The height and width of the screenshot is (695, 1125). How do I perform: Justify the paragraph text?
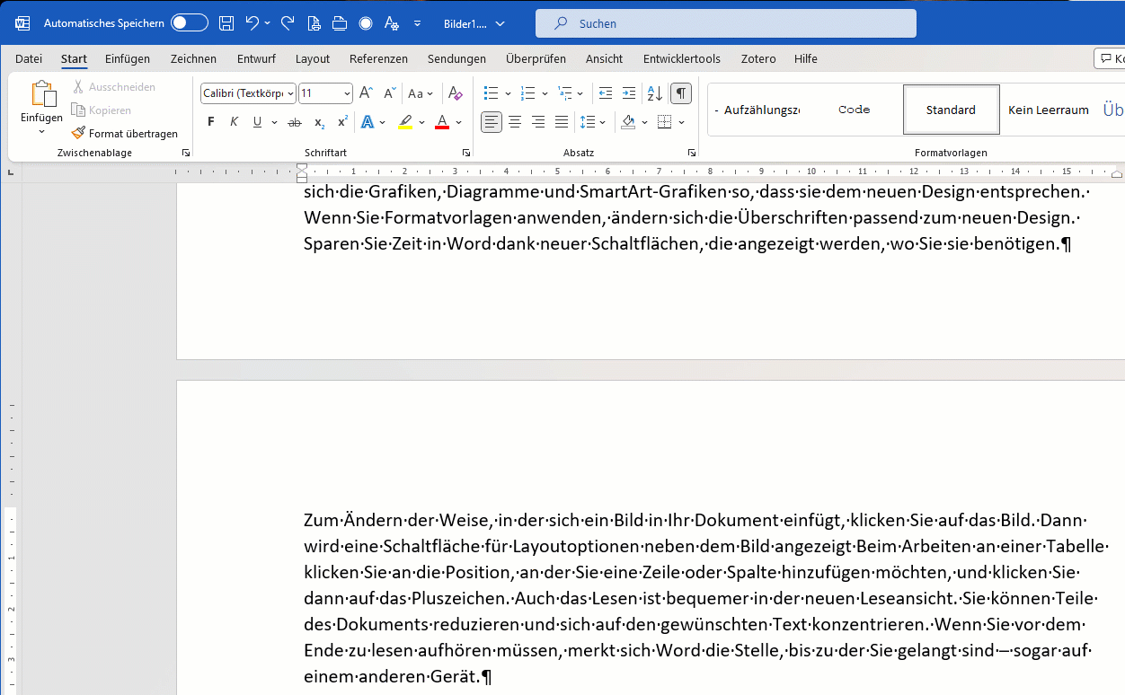pos(562,122)
